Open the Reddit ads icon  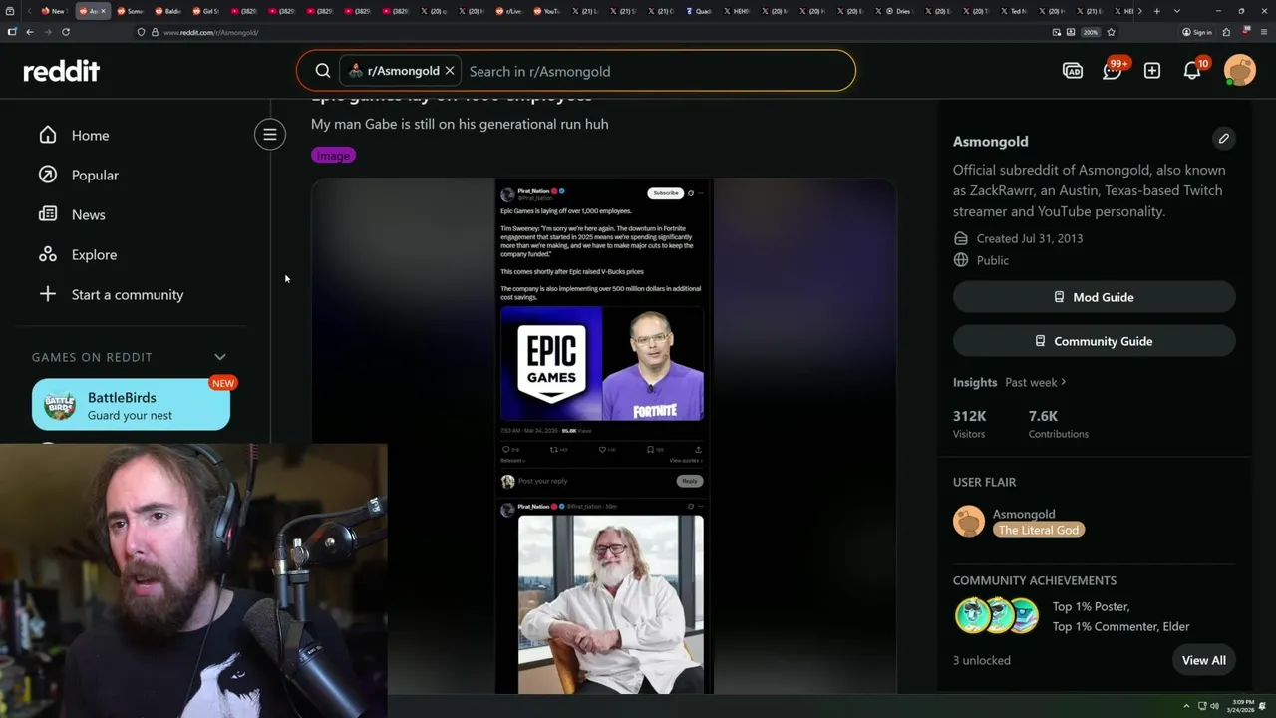1073,71
